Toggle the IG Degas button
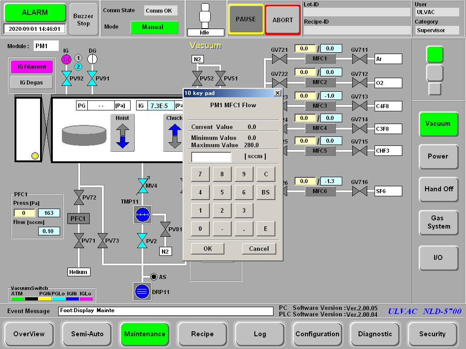The width and height of the screenshot is (466, 349). 32,83
